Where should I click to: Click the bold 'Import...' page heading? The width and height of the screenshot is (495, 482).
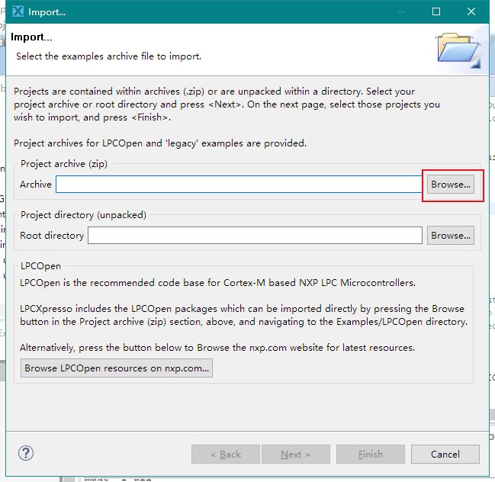[31, 37]
